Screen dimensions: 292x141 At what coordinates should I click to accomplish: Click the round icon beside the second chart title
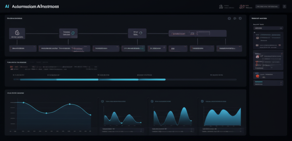[152, 101]
